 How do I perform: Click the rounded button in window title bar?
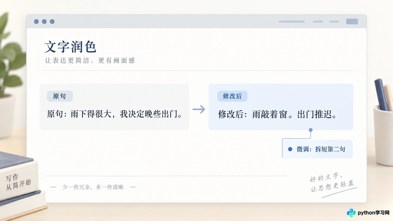352,22
